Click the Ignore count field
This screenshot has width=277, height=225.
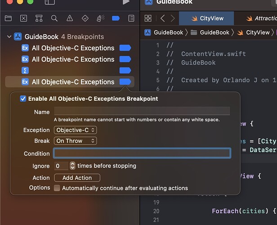pyautogui.click(x=61, y=166)
